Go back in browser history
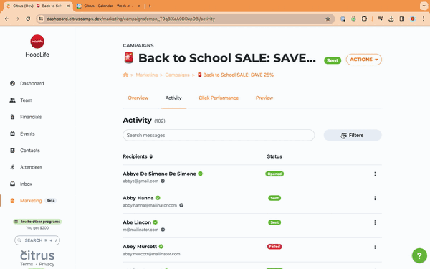Viewport: 430px width, 269px height. pyautogui.click(x=7, y=19)
